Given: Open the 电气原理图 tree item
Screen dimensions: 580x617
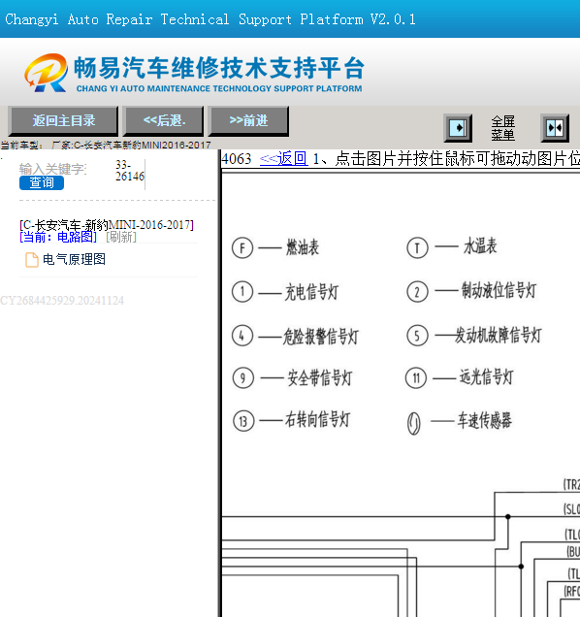Looking at the screenshot, I should click(x=74, y=259).
